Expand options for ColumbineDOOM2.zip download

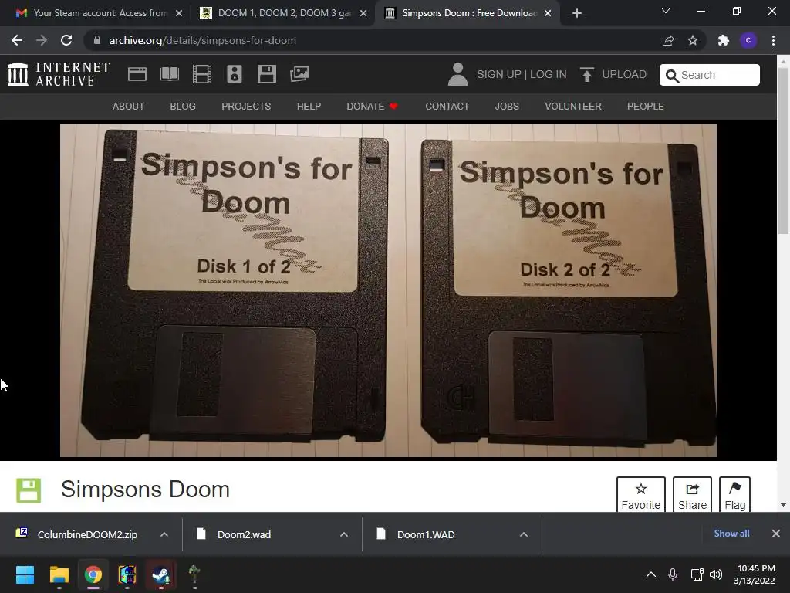[x=164, y=534]
